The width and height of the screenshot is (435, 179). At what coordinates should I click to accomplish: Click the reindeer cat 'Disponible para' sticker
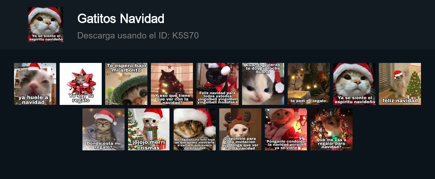tap(240, 129)
